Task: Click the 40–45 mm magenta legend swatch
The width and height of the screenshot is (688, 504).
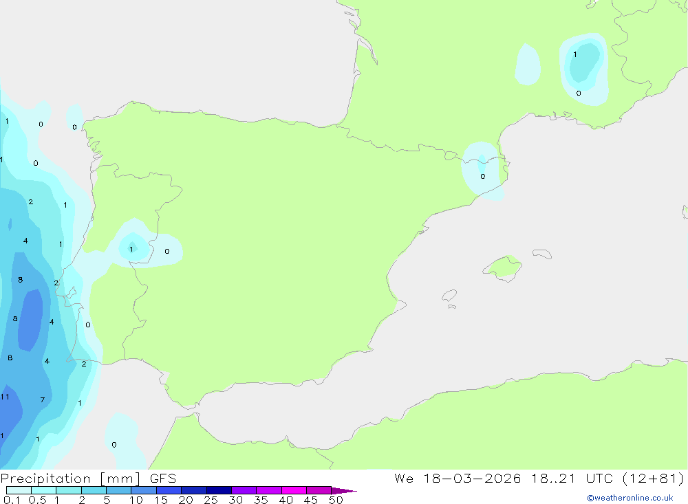Action: tap(294, 490)
